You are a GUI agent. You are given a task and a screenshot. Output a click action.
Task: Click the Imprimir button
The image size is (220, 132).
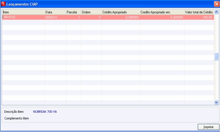tap(208, 127)
